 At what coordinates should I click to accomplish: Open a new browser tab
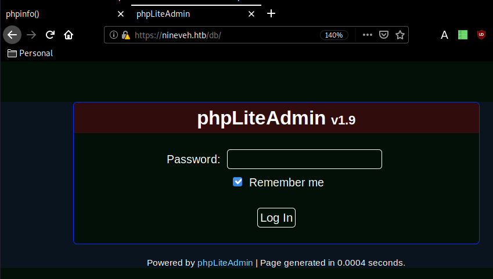271,14
